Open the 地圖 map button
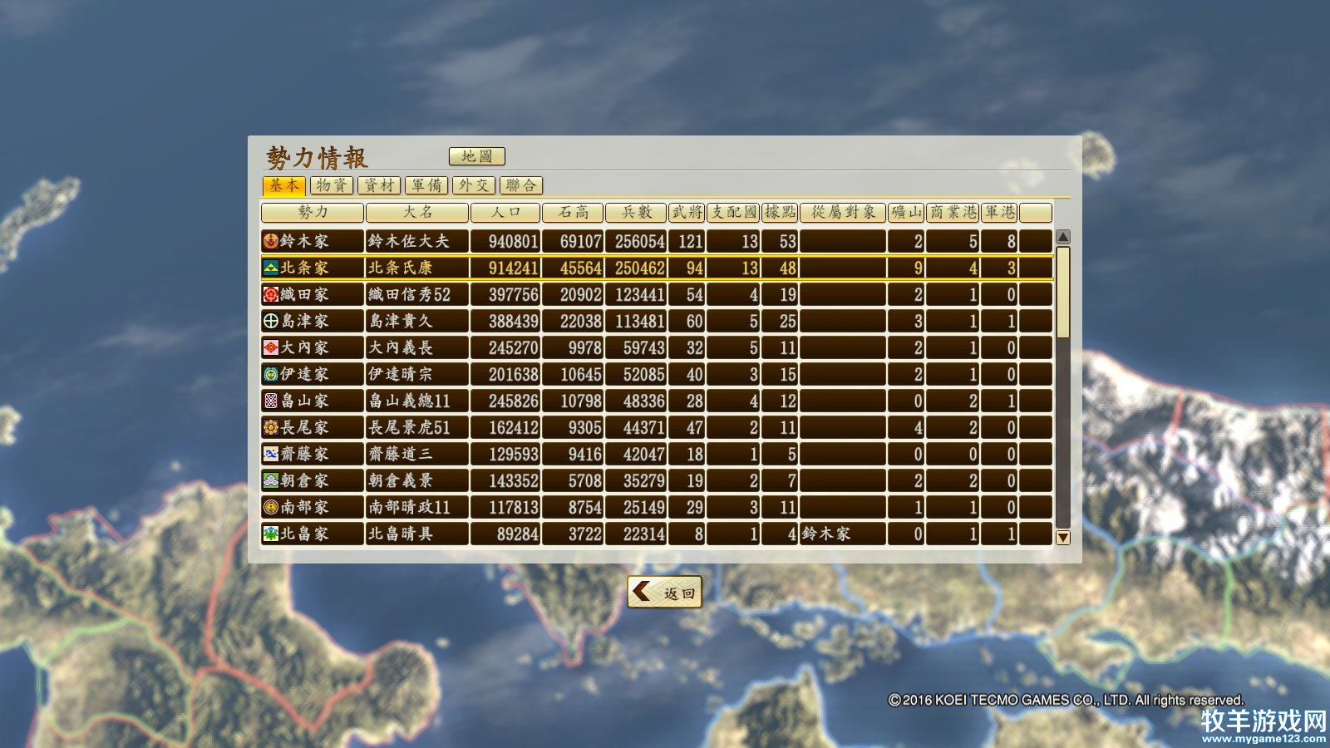 click(x=477, y=156)
